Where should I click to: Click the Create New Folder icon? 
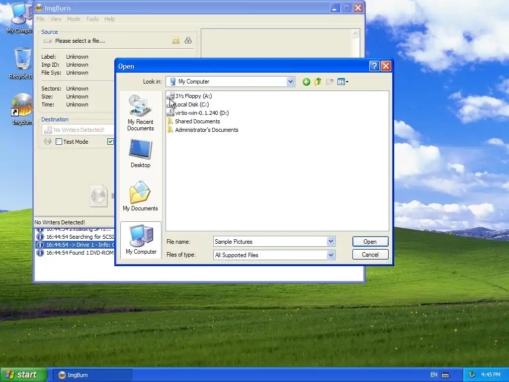point(330,82)
